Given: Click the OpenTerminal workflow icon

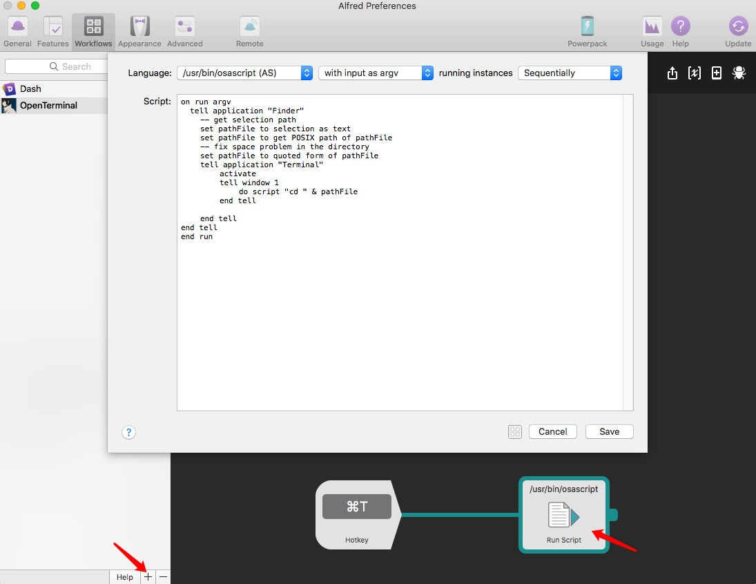Looking at the screenshot, I should pos(9,105).
